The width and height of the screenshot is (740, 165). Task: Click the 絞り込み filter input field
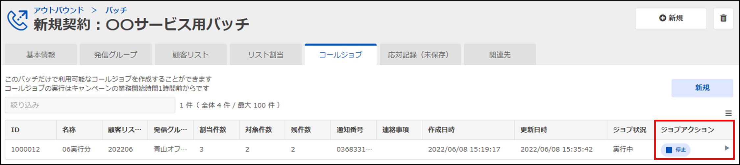click(x=90, y=105)
